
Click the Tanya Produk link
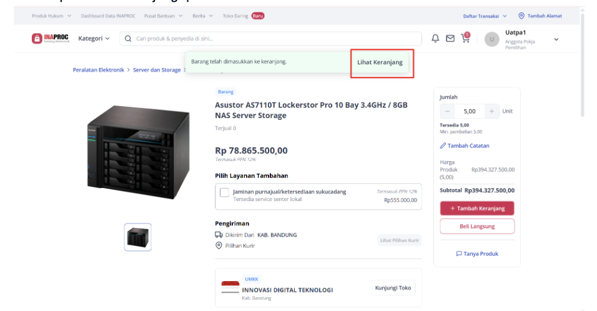point(480,254)
